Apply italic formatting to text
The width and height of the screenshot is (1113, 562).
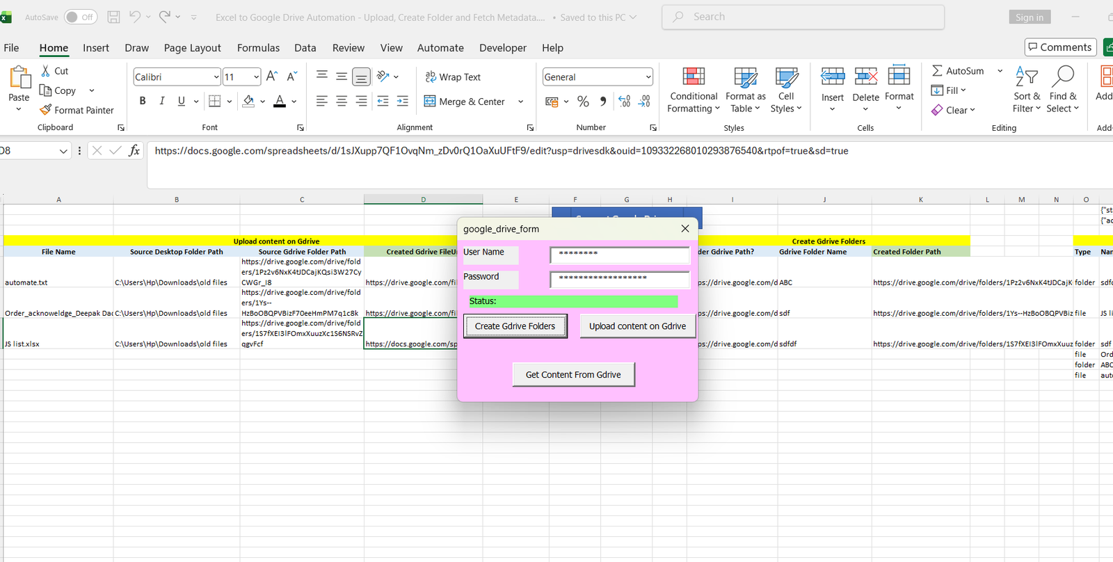click(162, 102)
